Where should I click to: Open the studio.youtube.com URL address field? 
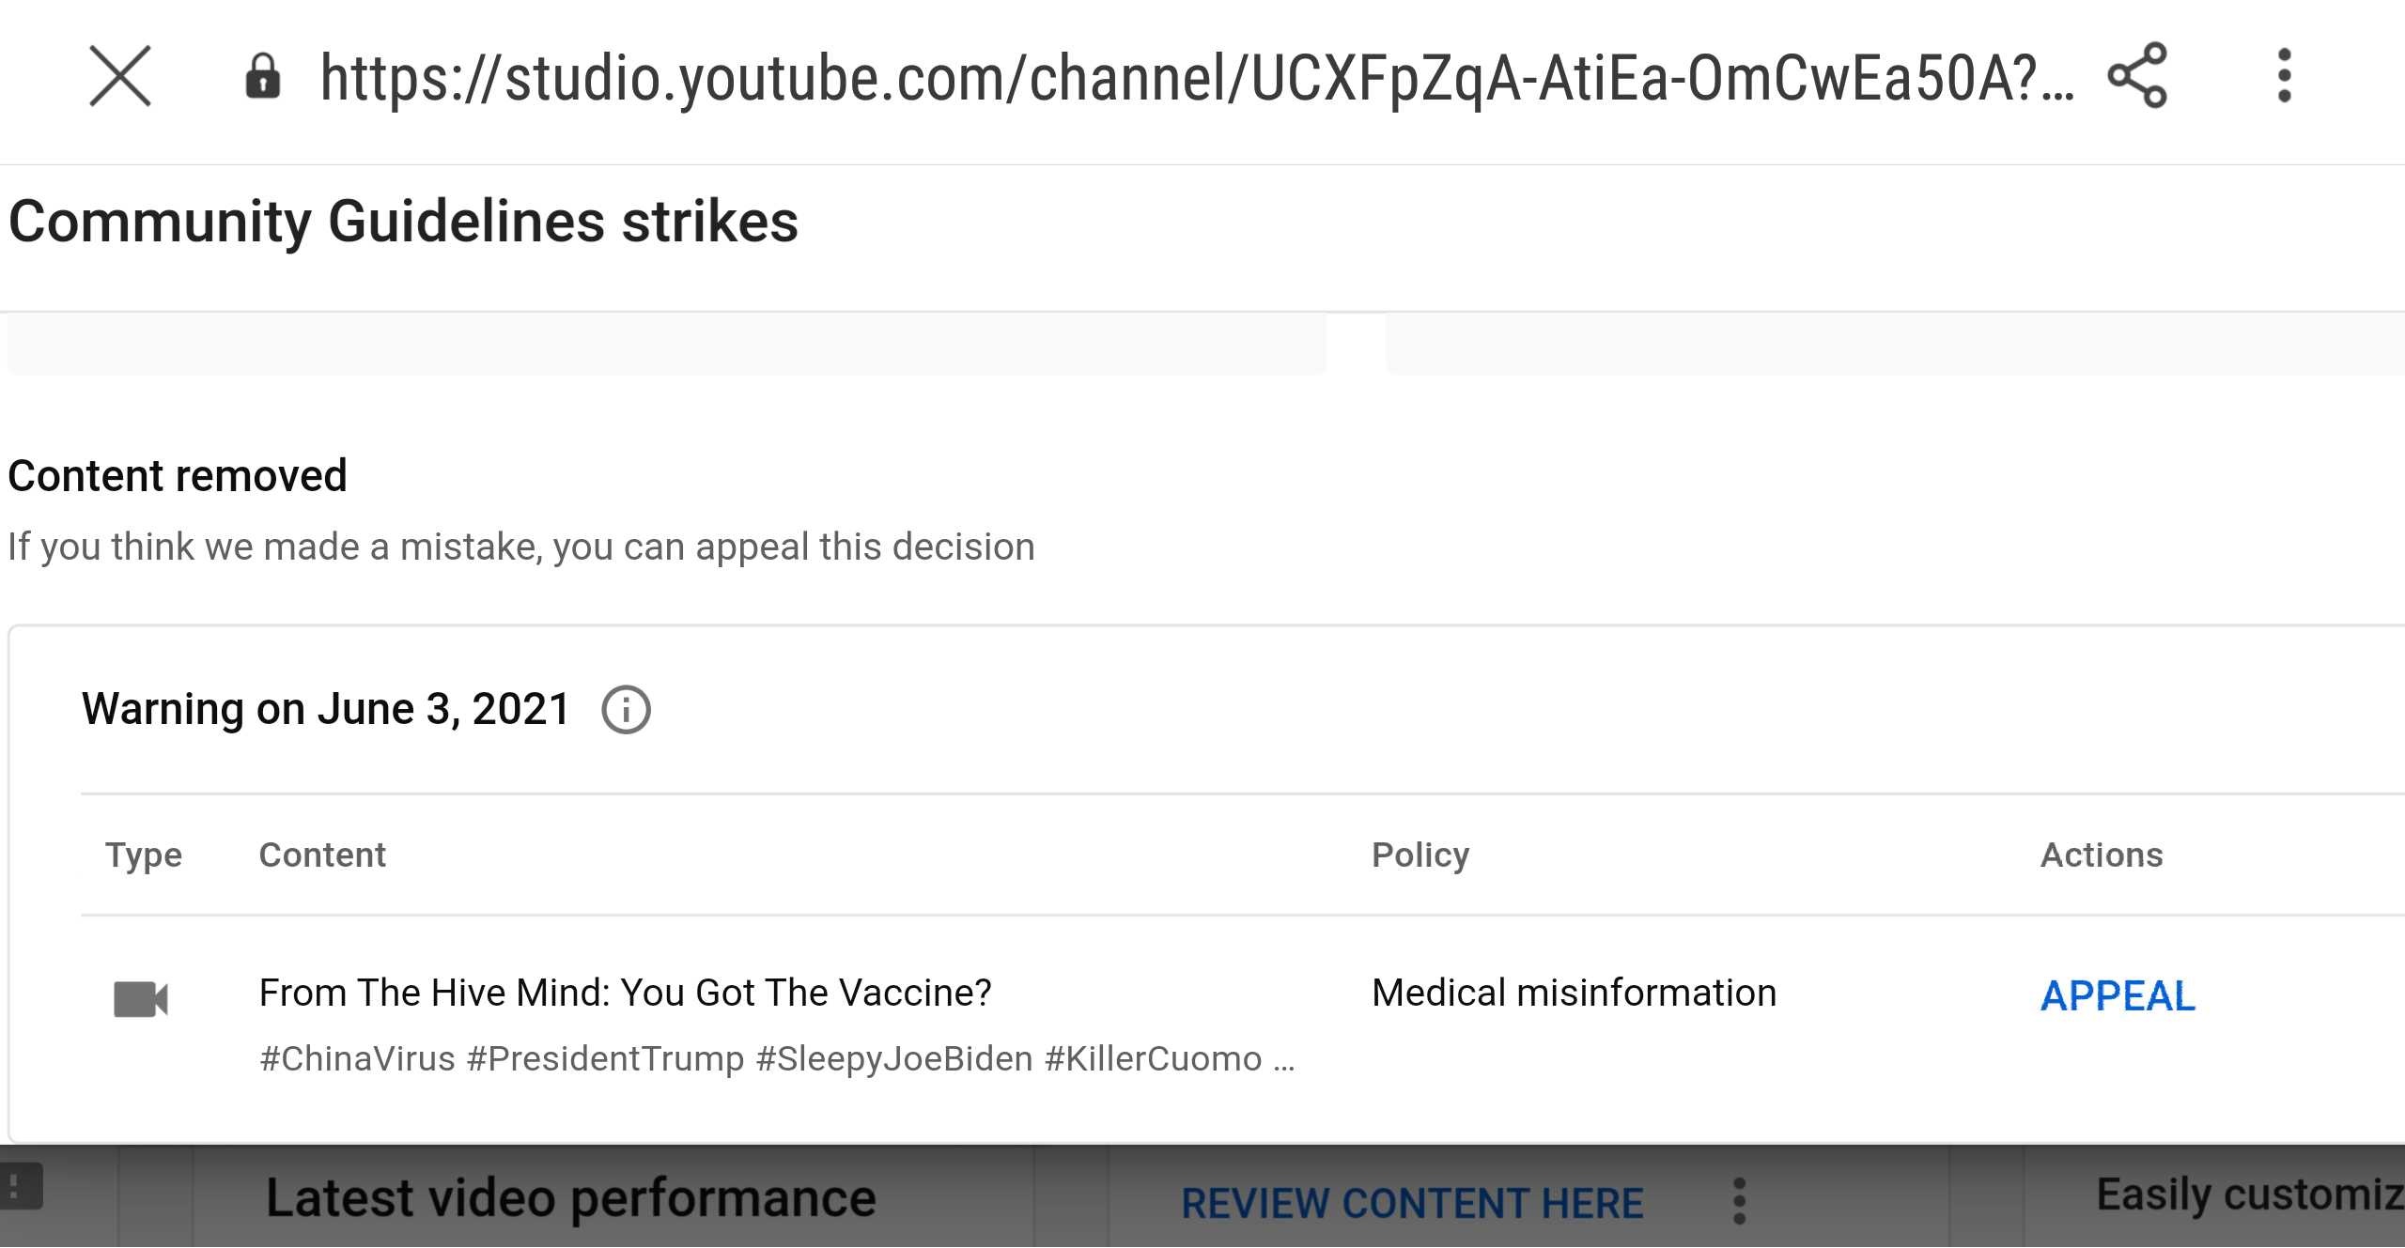1196,78
